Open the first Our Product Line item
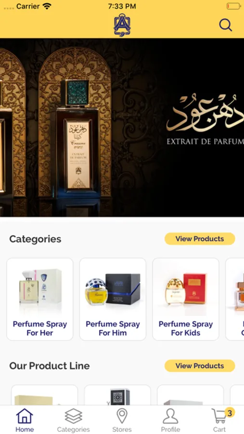The width and height of the screenshot is (244, 434). coord(44,395)
